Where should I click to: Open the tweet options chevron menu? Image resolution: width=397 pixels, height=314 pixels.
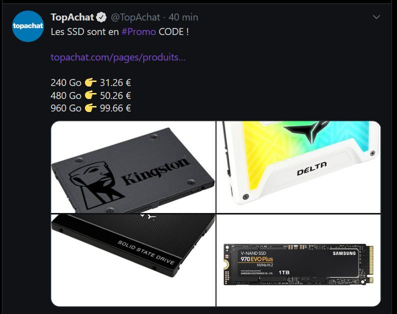point(376,17)
